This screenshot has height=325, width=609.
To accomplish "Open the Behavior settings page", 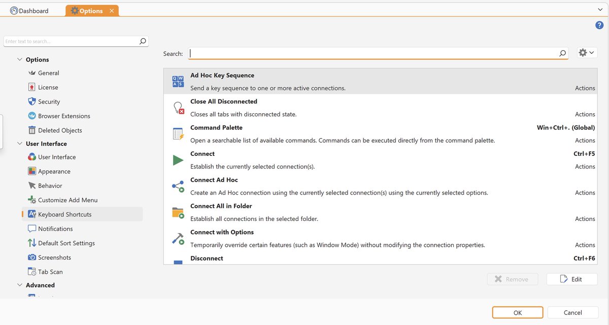I will coord(50,186).
